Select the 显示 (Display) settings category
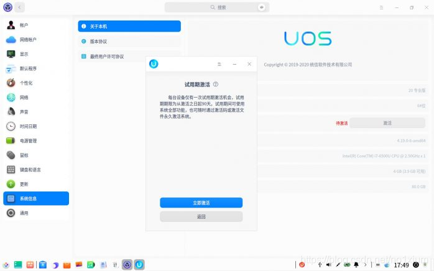 point(36,54)
